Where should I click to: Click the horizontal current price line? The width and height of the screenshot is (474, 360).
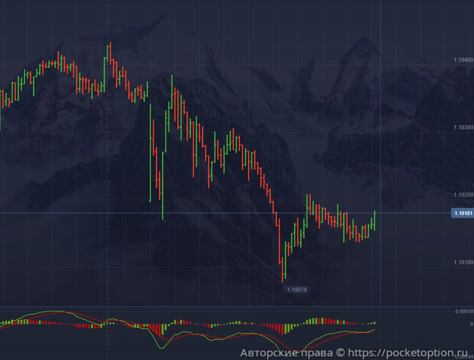pyautogui.click(x=226, y=213)
